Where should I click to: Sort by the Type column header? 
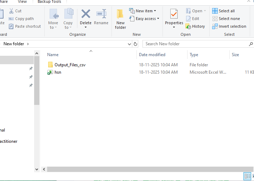[194, 55]
